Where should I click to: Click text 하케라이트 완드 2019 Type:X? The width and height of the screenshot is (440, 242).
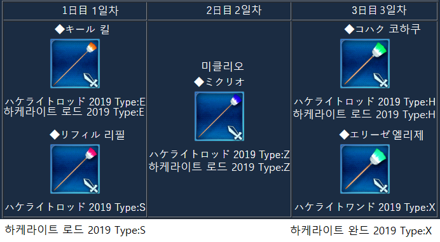361,231
